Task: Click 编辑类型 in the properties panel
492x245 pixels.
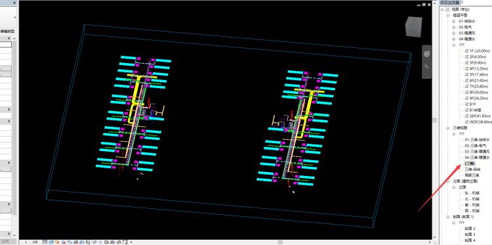Action: [7, 32]
